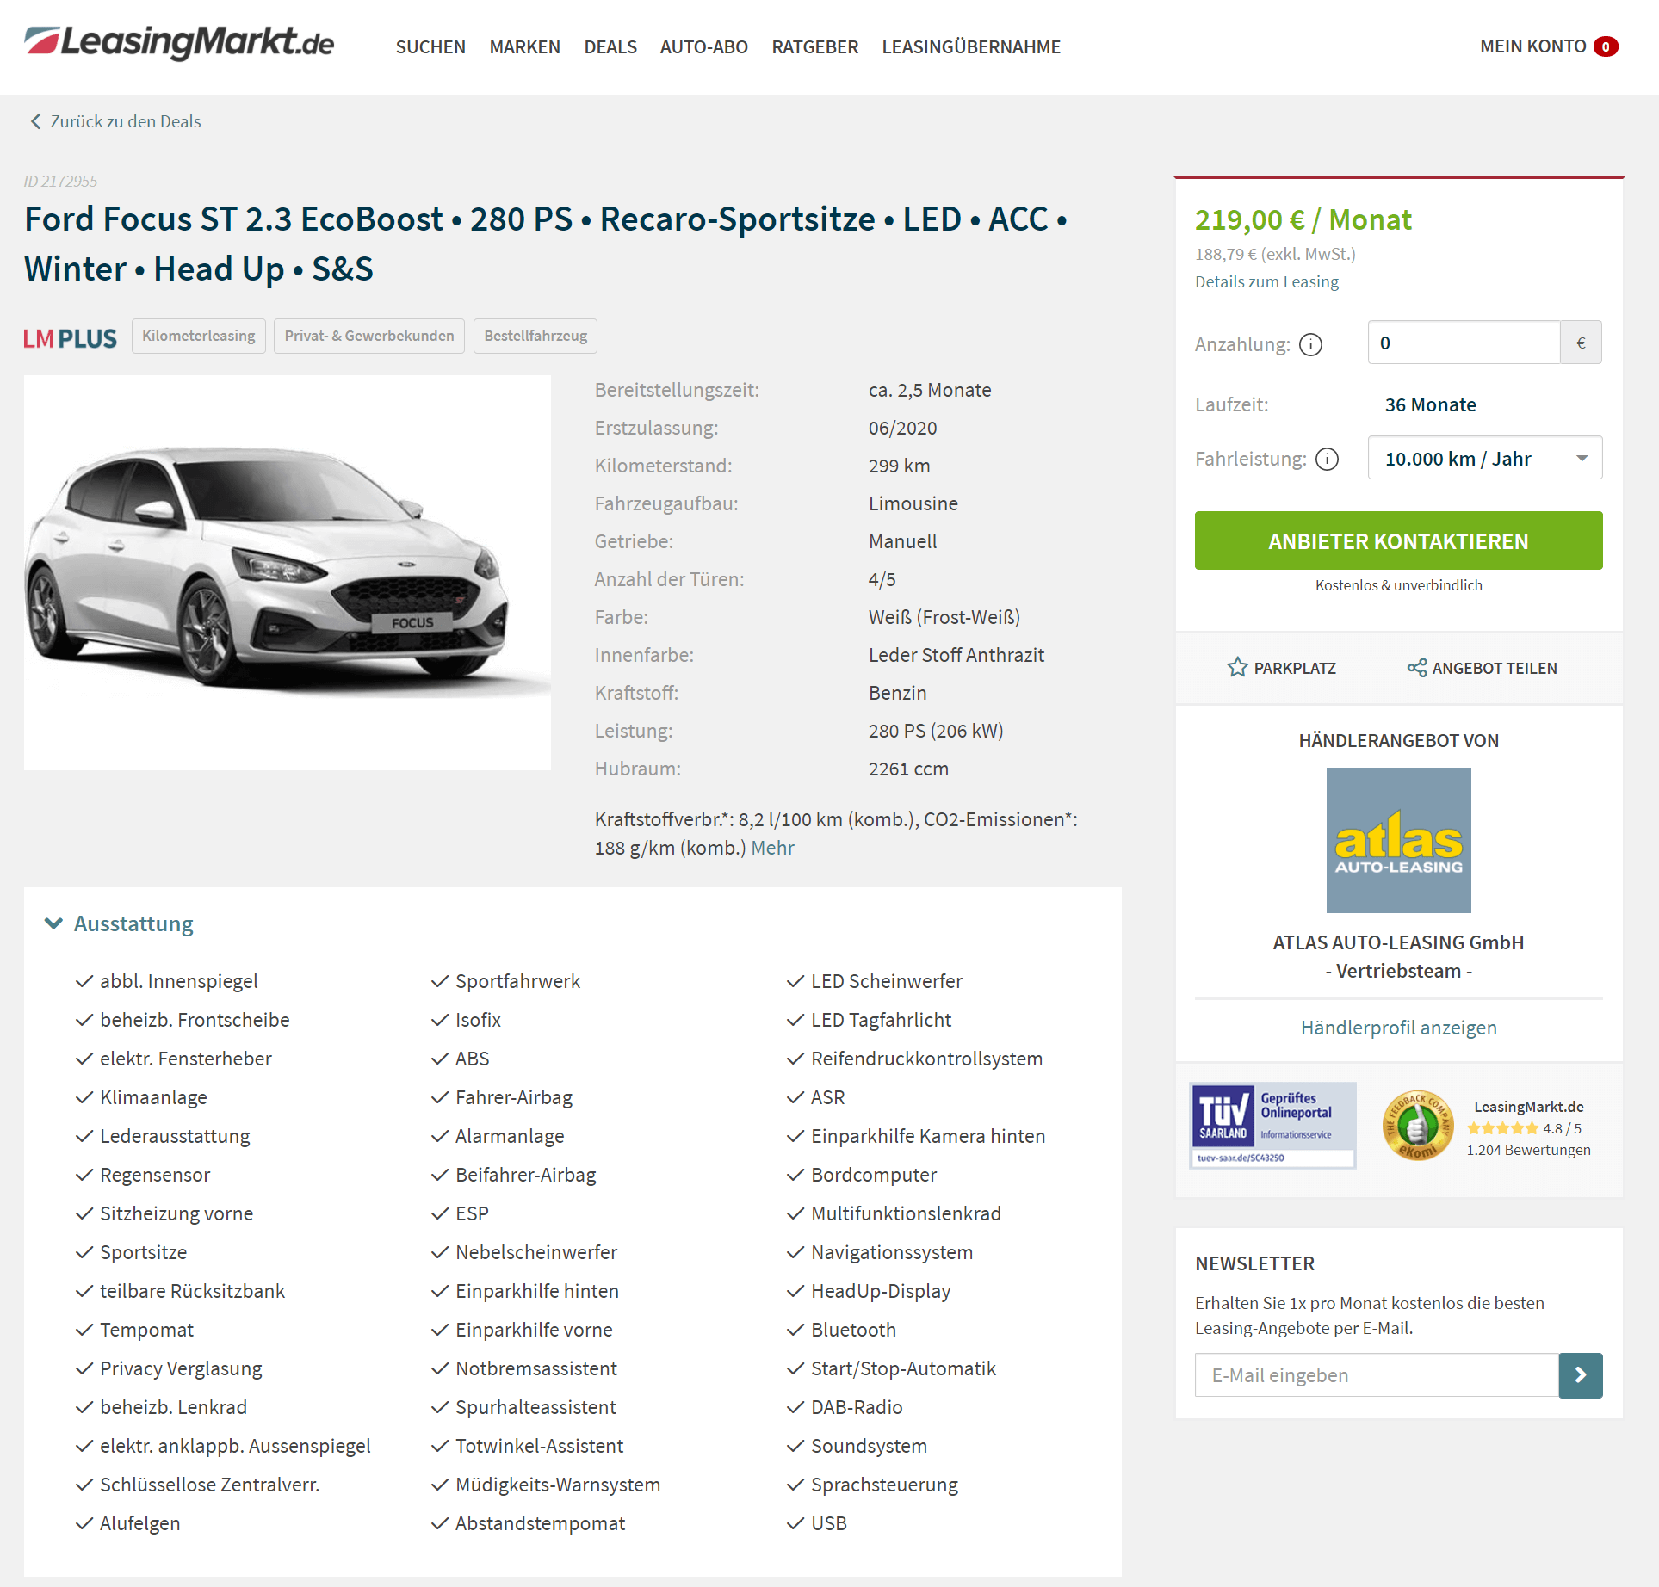The image size is (1659, 1587).
Task: Click the Mehr link after CO2 emissions
Action: 772,848
